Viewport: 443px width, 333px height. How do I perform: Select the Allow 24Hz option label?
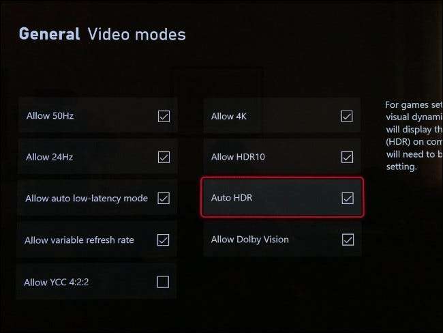point(50,157)
